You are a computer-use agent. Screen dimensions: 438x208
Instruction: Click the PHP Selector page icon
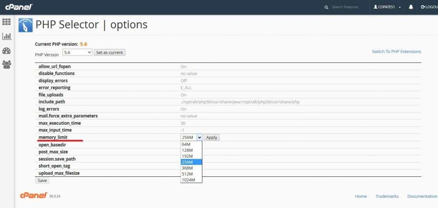[x=25, y=25]
